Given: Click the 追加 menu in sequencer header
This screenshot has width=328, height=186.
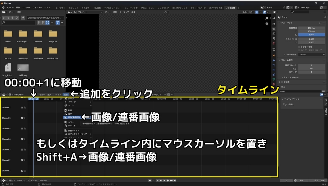Looking at the screenshot, I should pos(66,95).
